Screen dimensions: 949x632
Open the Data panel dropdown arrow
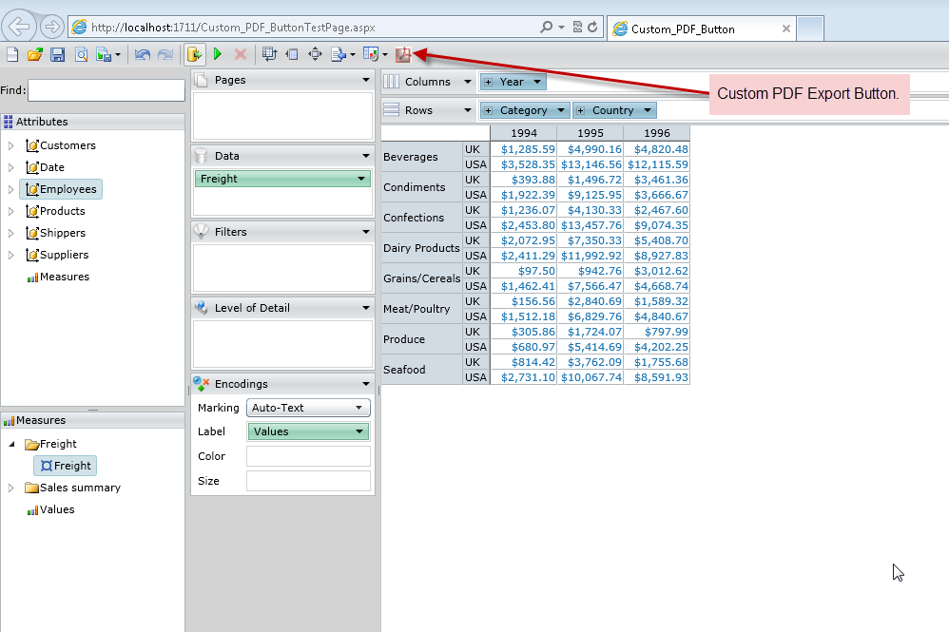click(x=365, y=156)
